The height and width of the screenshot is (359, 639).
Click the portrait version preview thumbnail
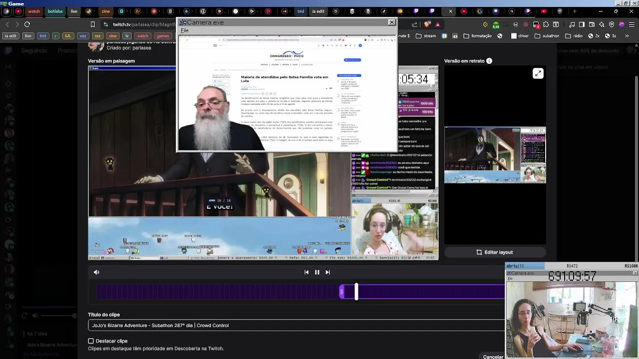(495, 155)
